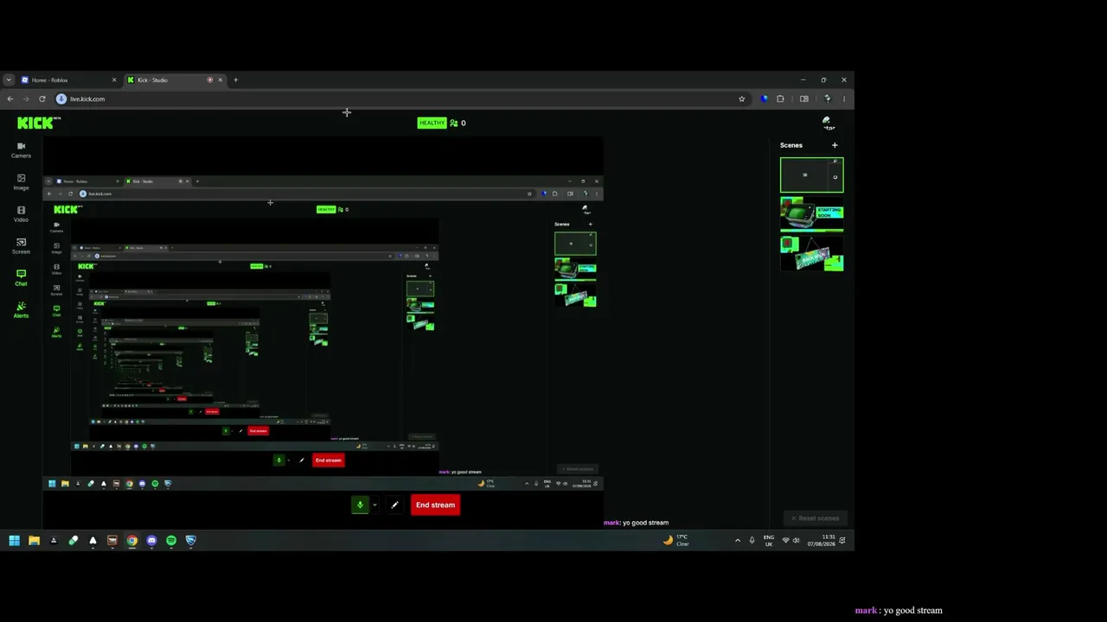Open the taskbar clock and date

[x=822, y=541]
